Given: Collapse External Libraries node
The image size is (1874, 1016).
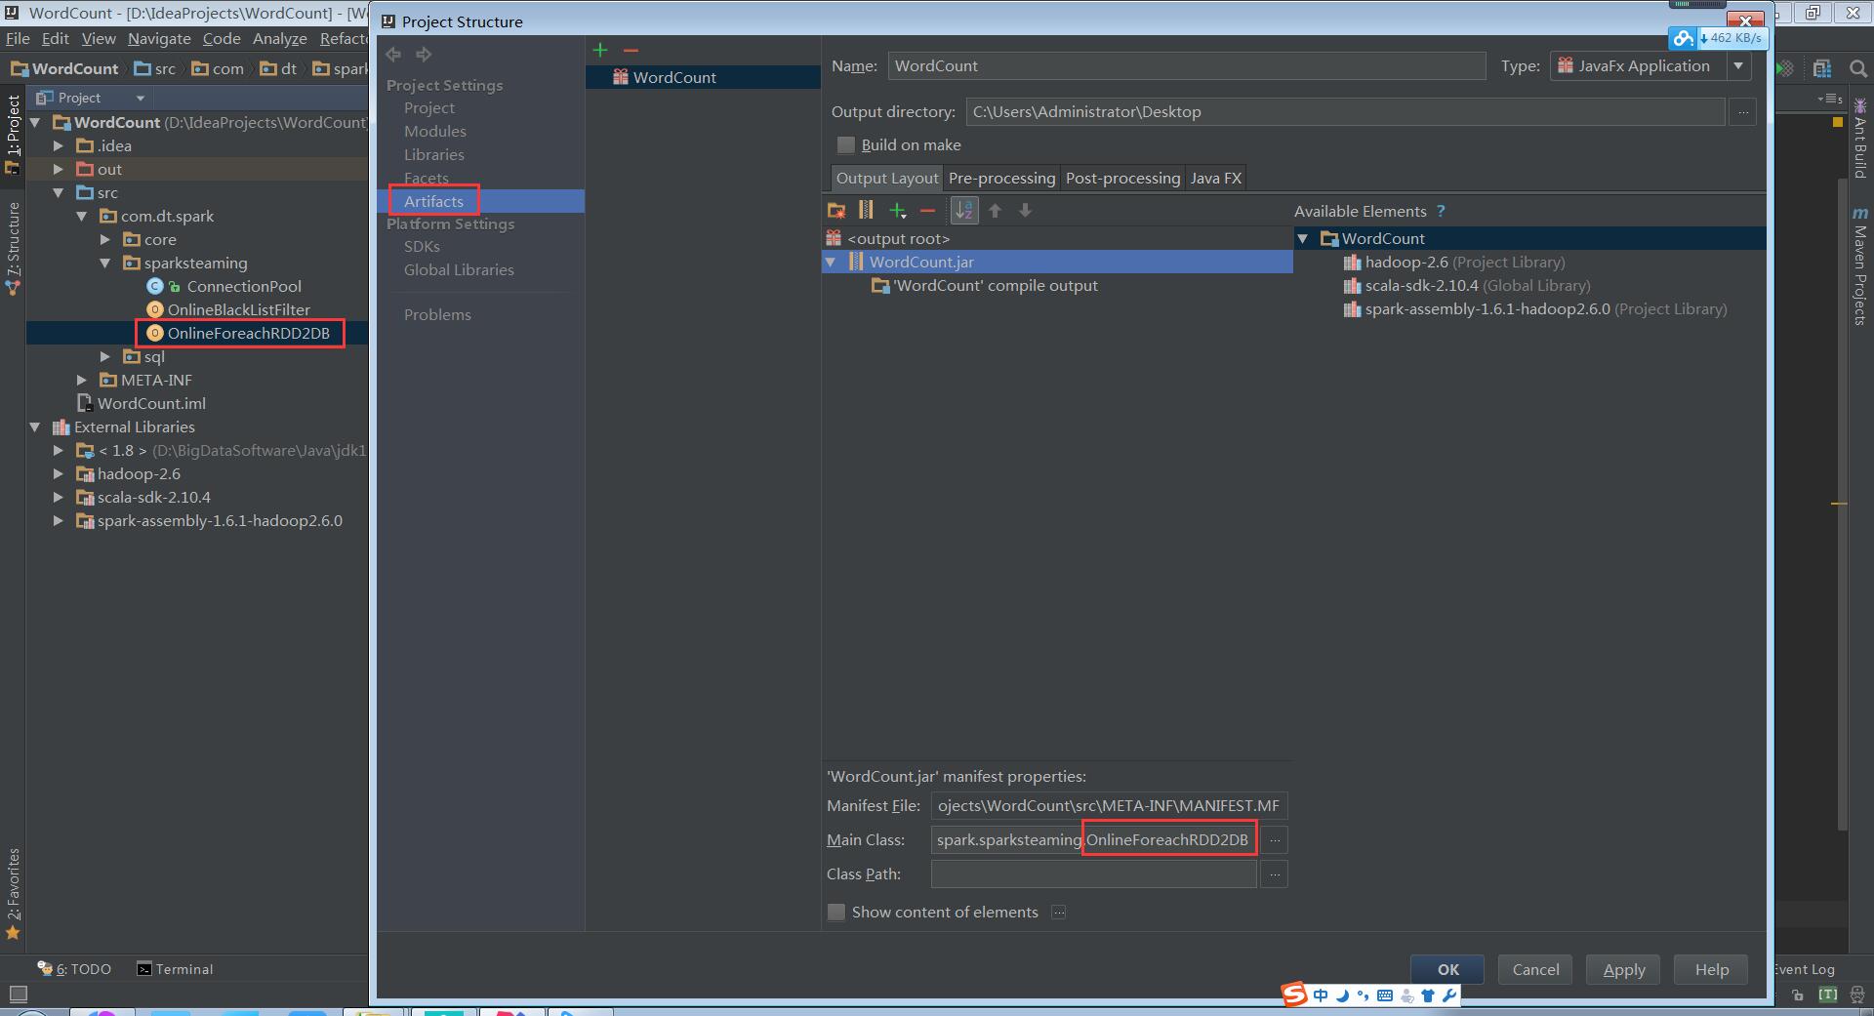Looking at the screenshot, I should 35,427.
